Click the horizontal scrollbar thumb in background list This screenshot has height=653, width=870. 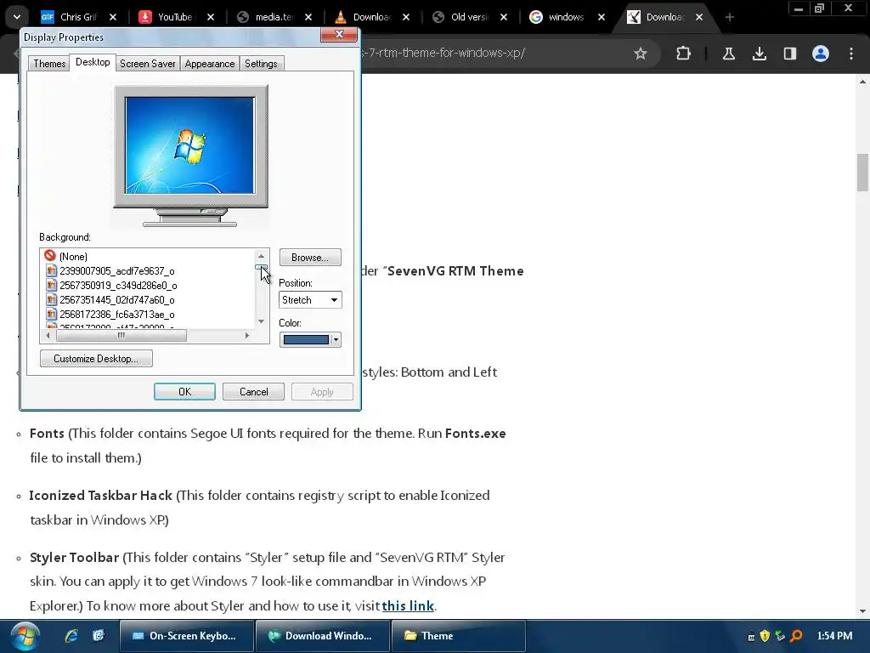[x=121, y=335]
